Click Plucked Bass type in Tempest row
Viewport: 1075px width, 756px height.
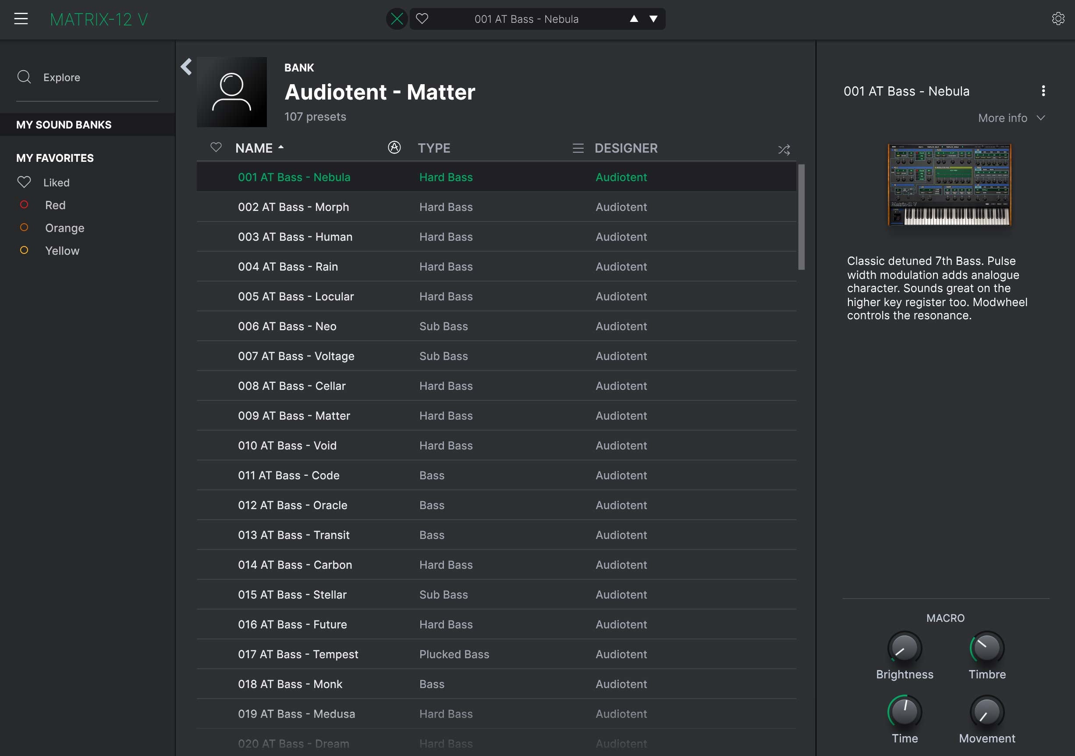click(x=454, y=654)
